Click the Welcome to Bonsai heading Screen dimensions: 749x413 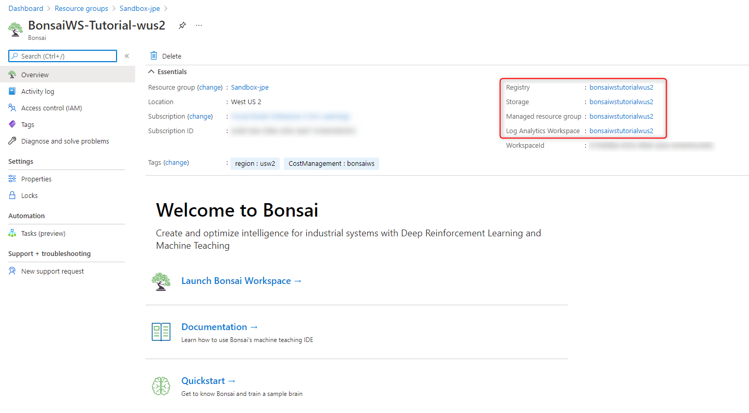237,210
